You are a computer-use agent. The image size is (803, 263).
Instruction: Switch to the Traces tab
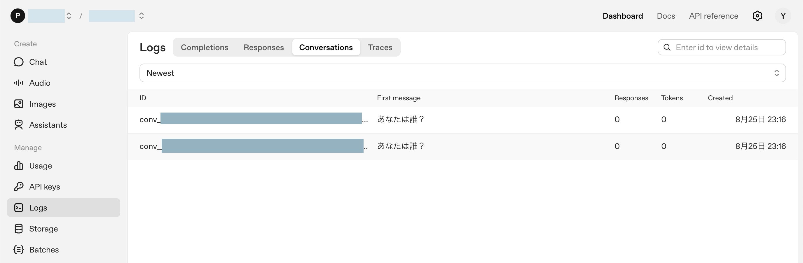pyautogui.click(x=380, y=47)
